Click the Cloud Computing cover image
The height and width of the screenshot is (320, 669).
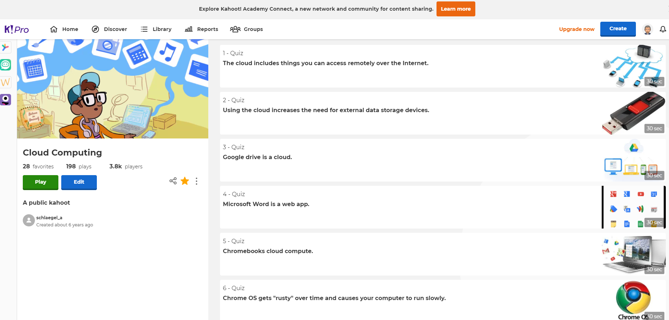click(x=113, y=89)
